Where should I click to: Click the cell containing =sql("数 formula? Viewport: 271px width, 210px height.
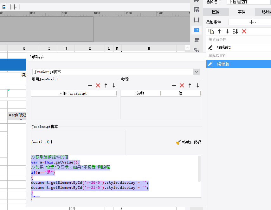point(17,116)
